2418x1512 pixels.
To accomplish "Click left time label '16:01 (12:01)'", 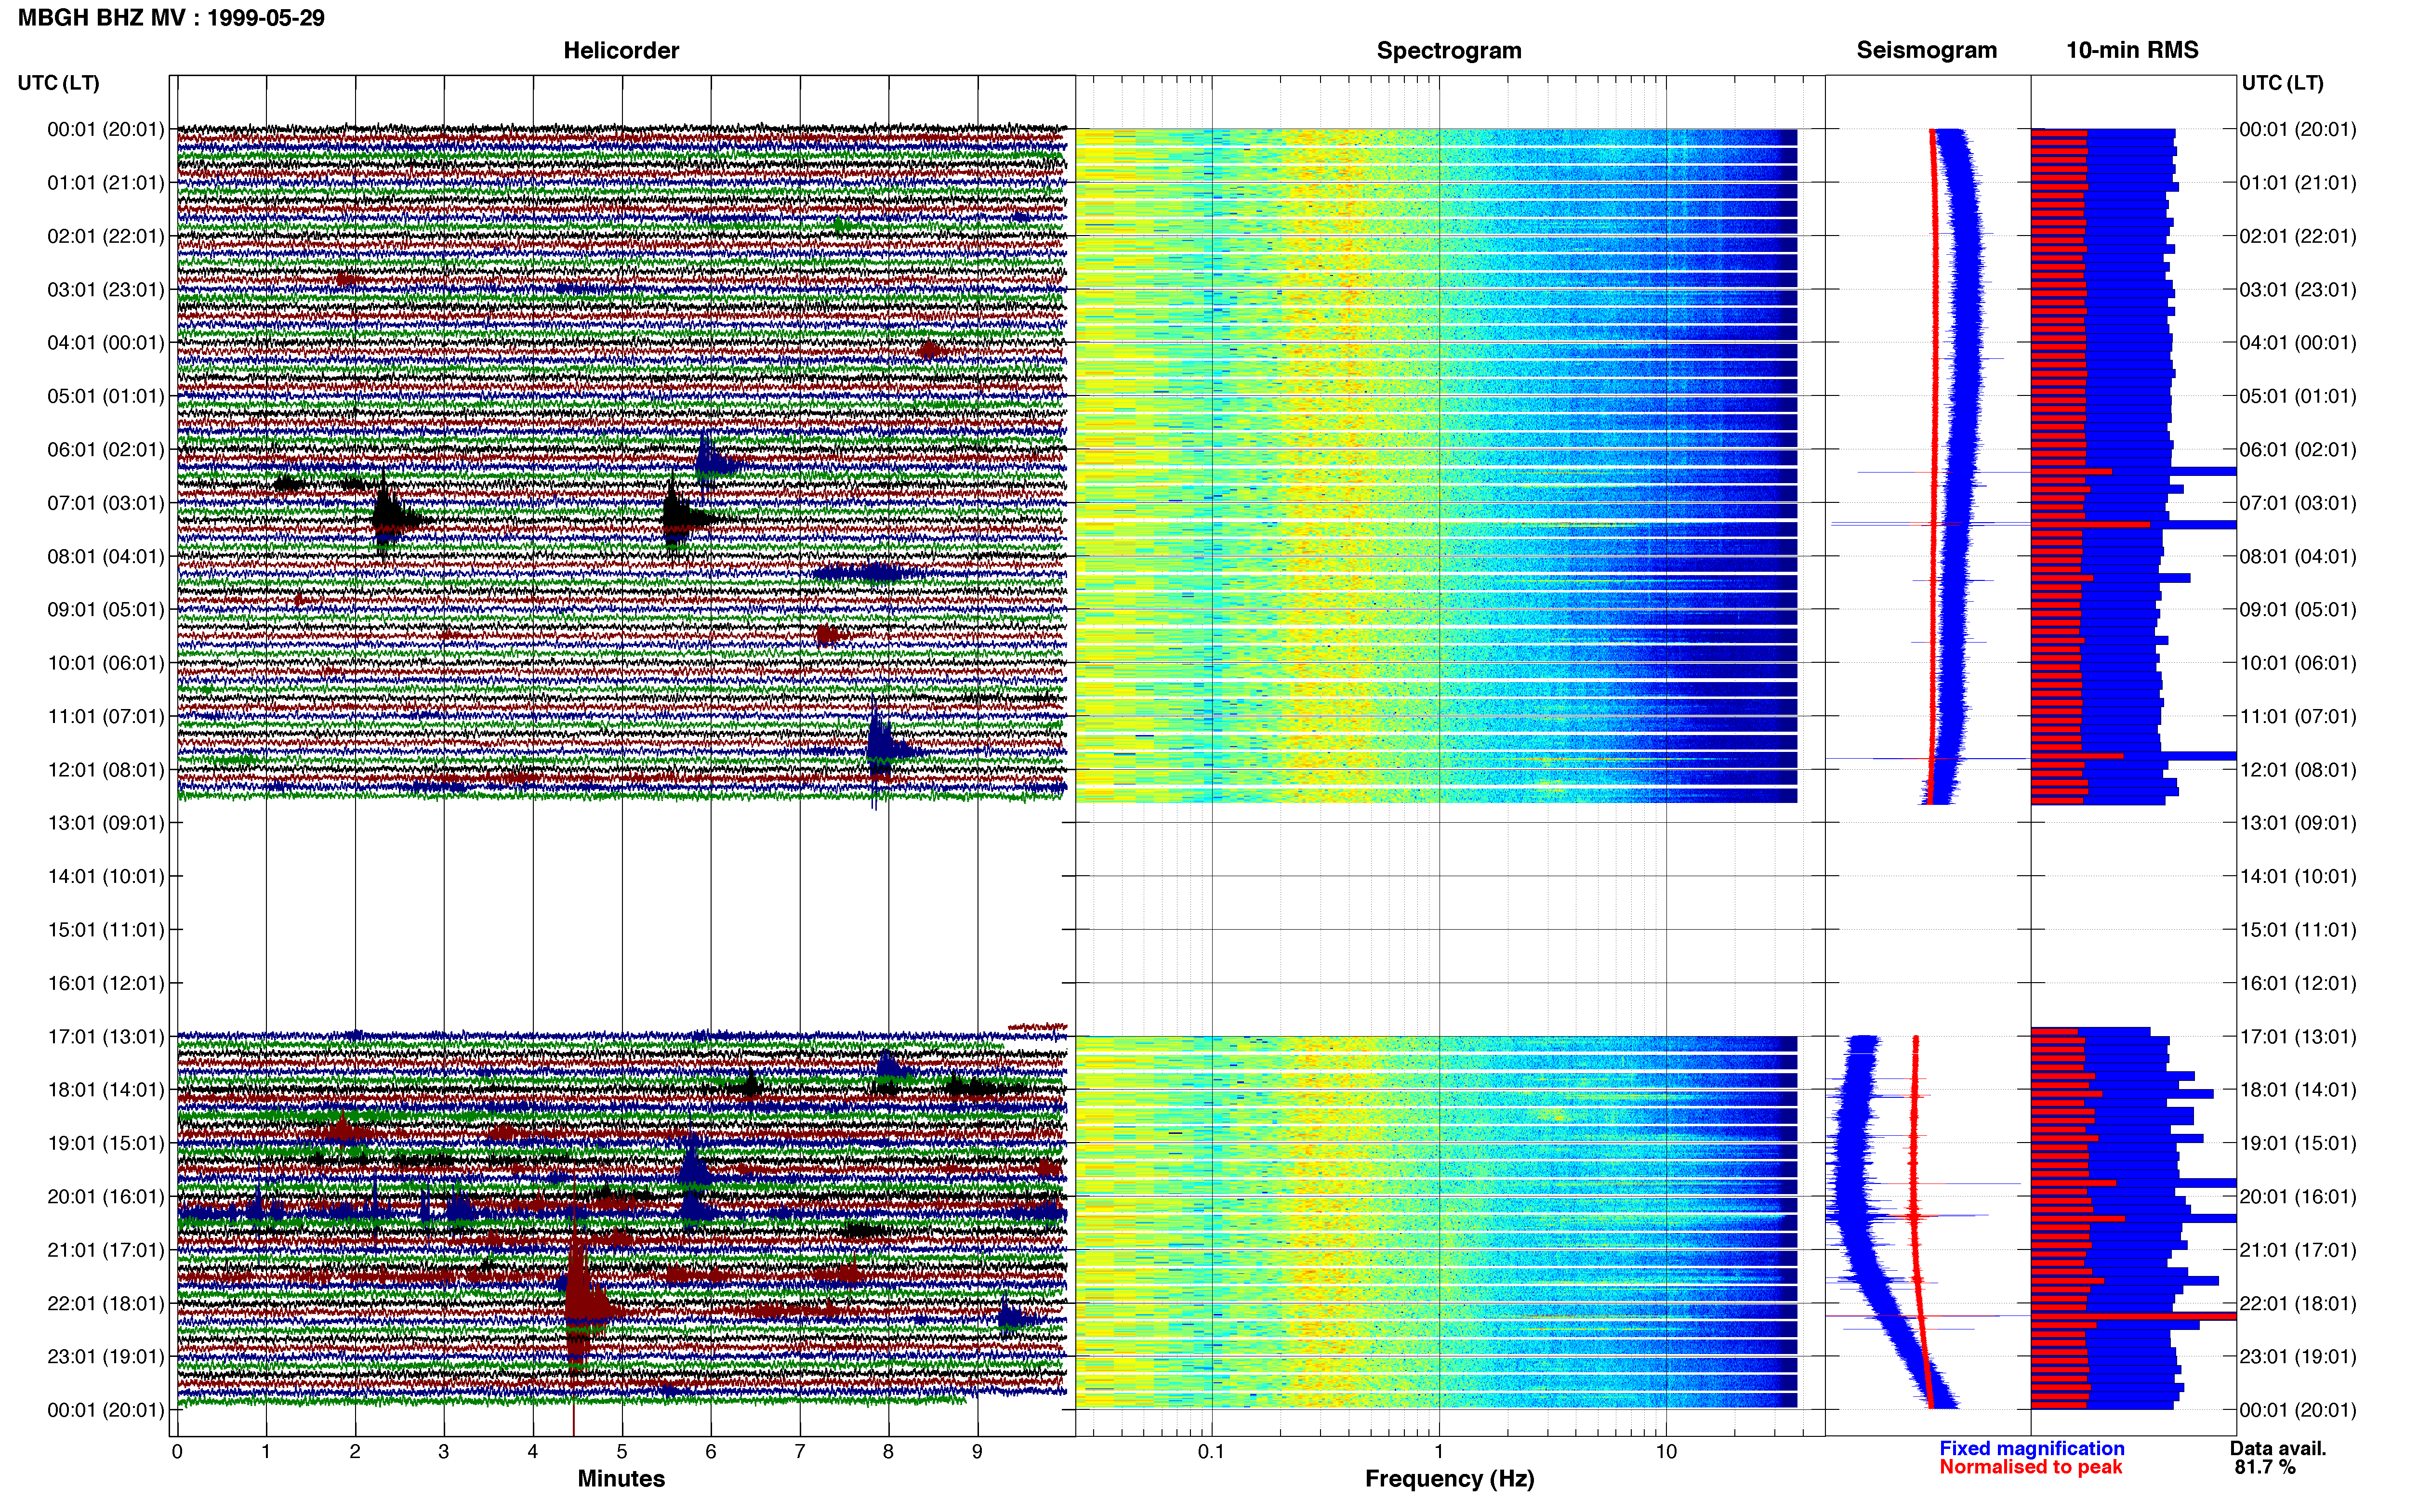I will pos(106,983).
